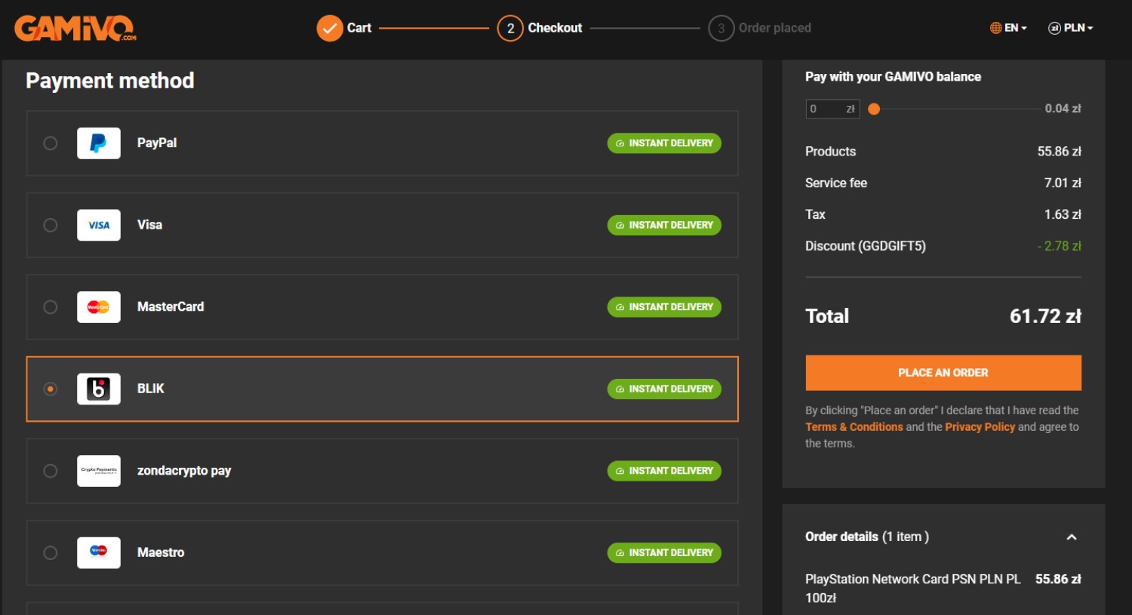Select the Maestro radio button
Viewport: 1132px width, 615px height.
(51, 552)
